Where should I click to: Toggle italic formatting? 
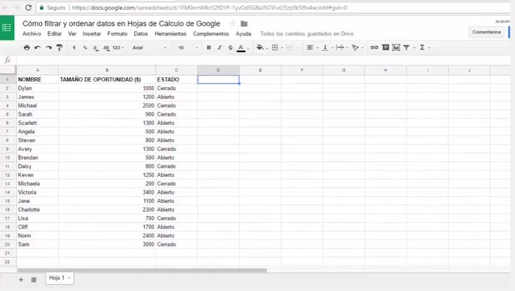point(220,47)
